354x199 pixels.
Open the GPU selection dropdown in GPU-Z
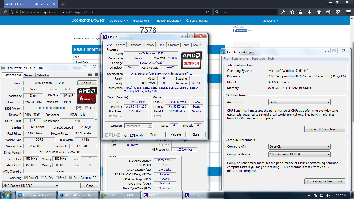click(x=30, y=186)
